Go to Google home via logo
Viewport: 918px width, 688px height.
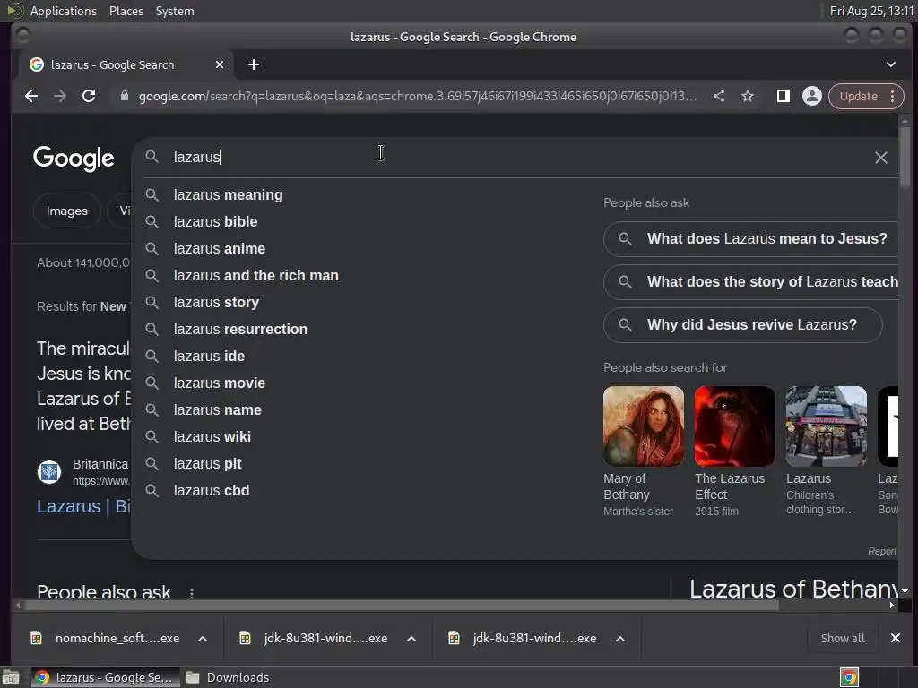pos(74,158)
